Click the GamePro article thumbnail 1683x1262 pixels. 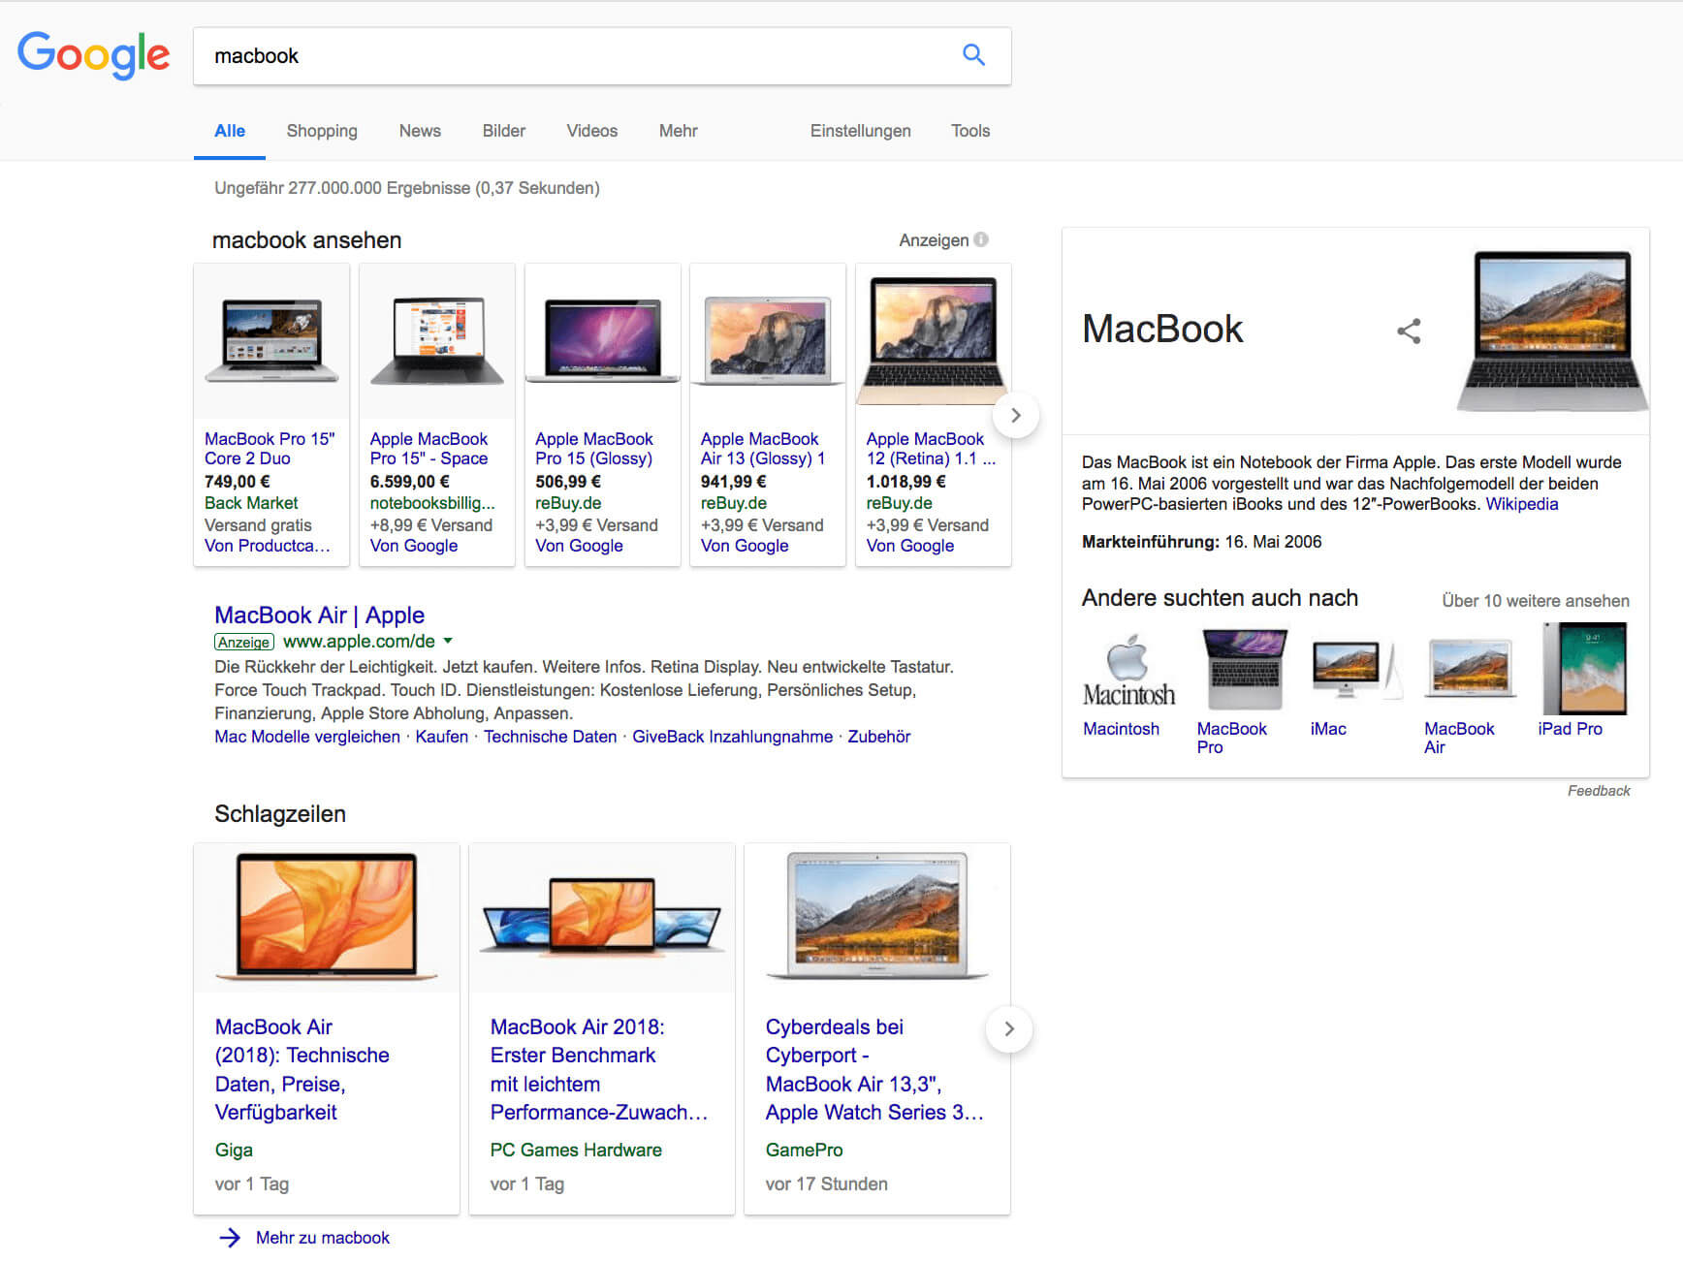point(877,918)
